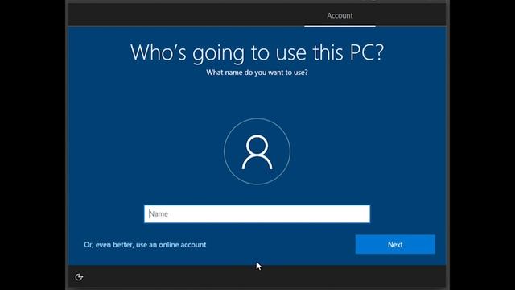
Task: Click 'What name do you want to use?' text
Action: pyautogui.click(x=257, y=72)
